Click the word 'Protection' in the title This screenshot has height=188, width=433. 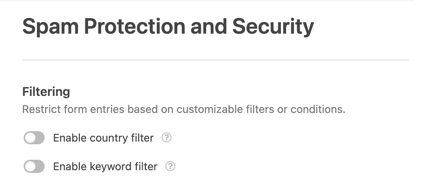click(x=135, y=26)
